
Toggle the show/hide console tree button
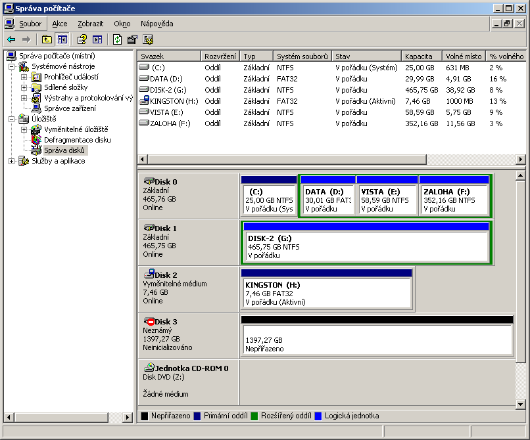[62, 39]
